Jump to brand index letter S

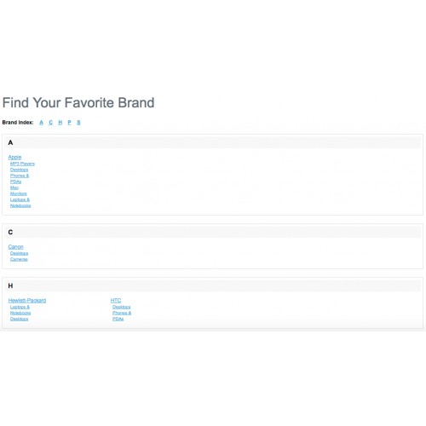click(x=78, y=123)
